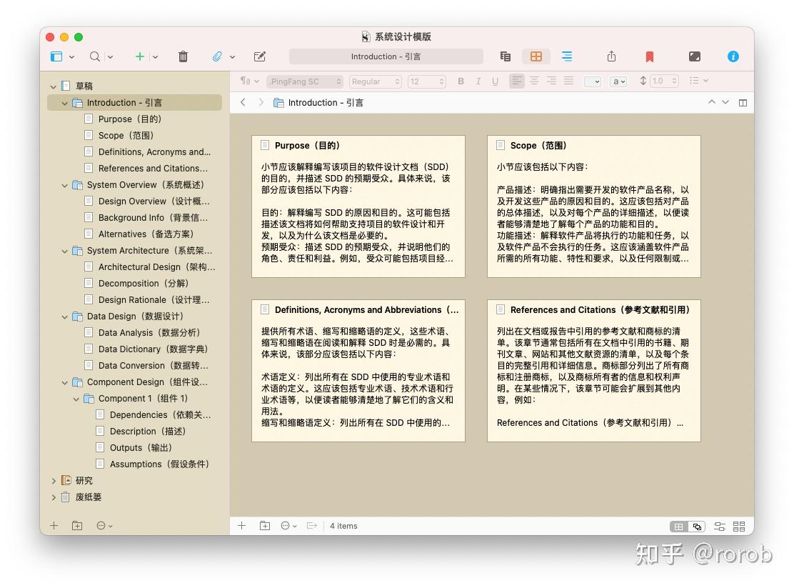
Task: Collapse the Data Design folder
Action: pos(64,317)
